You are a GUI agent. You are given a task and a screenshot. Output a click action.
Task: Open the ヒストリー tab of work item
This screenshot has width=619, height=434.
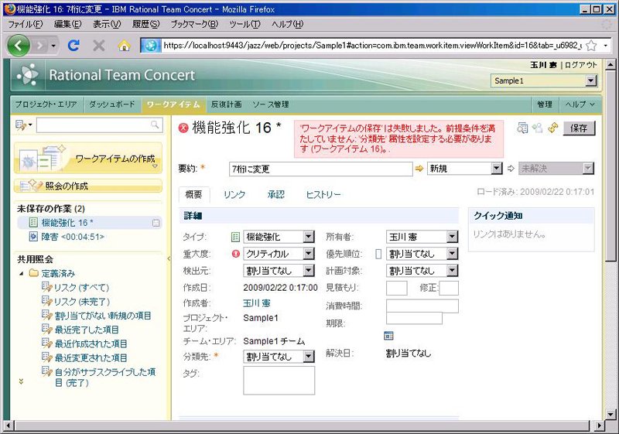pos(323,194)
